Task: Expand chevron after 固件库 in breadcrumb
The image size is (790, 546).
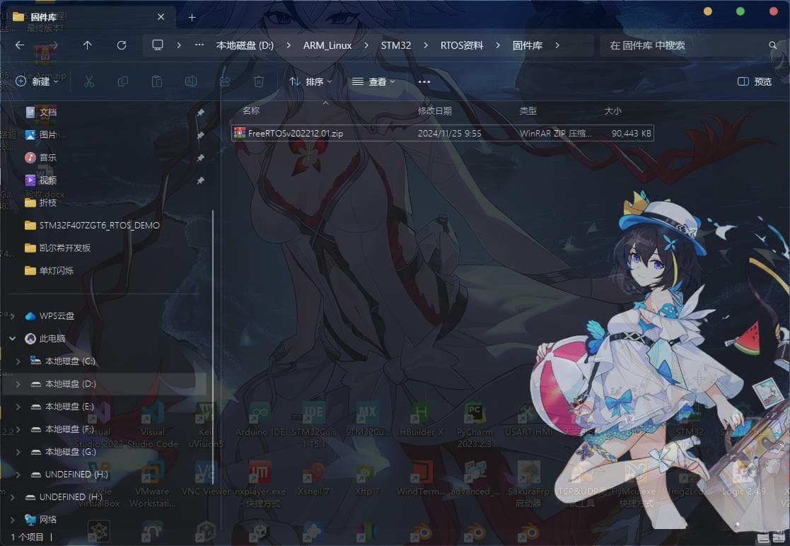Action: pyautogui.click(x=557, y=45)
